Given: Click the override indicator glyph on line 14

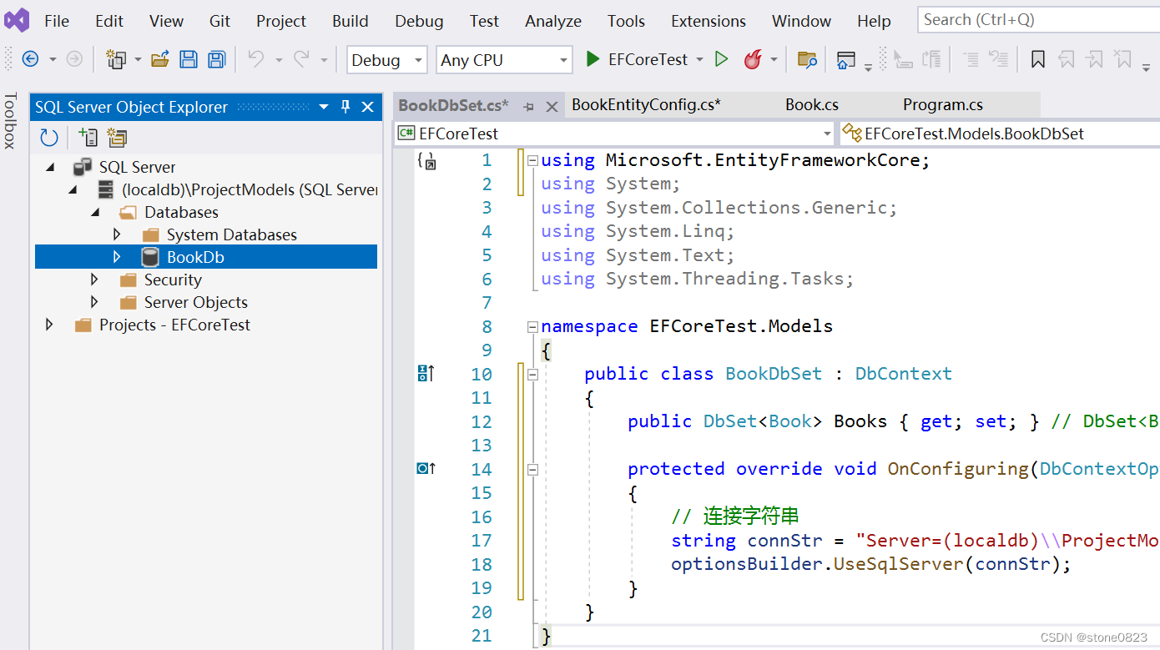Looking at the screenshot, I should [x=426, y=469].
